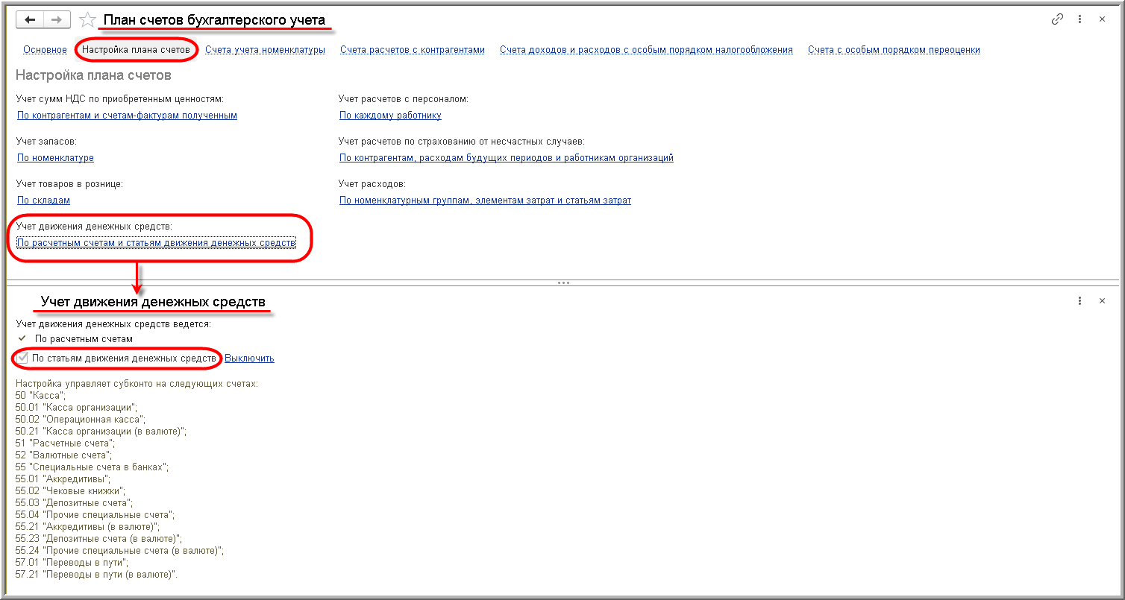Click the Выключить link

tap(249, 359)
